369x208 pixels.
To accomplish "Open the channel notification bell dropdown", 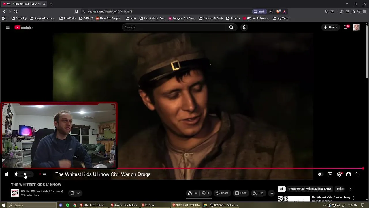I will (75, 193).
